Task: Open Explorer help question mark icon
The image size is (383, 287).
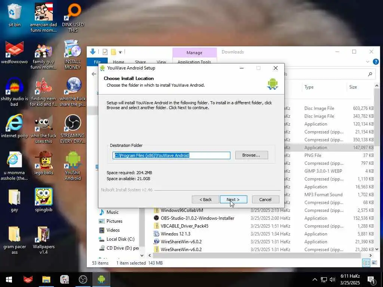Action: pos(376,62)
